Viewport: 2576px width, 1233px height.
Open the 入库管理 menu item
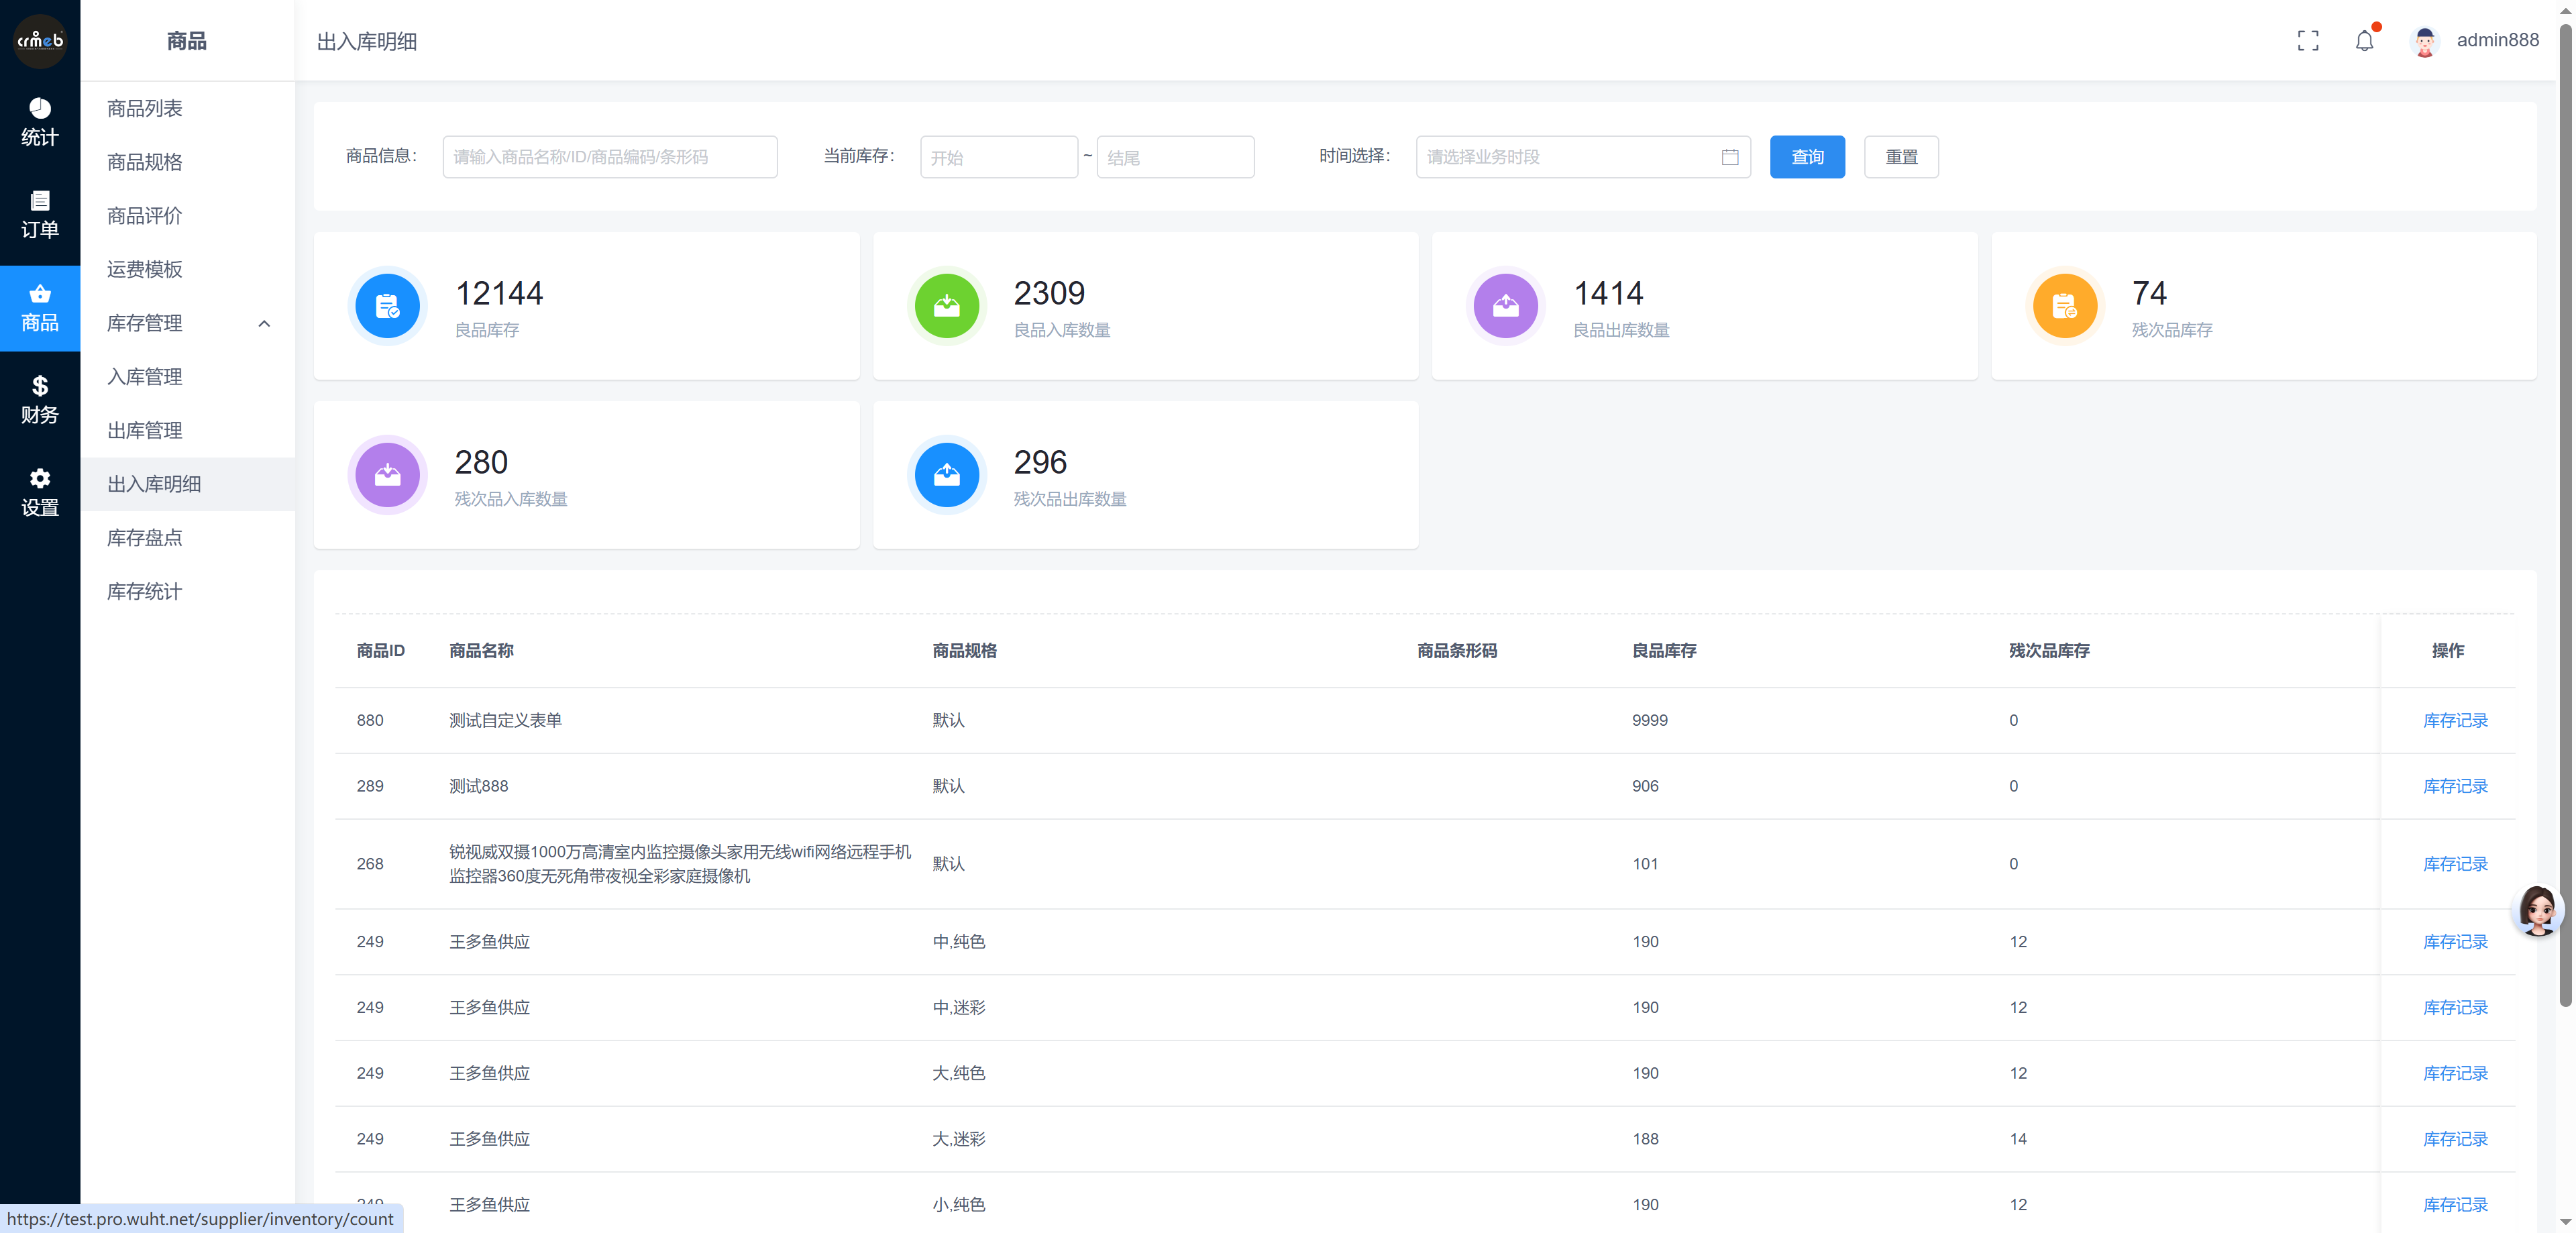click(145, 377)
